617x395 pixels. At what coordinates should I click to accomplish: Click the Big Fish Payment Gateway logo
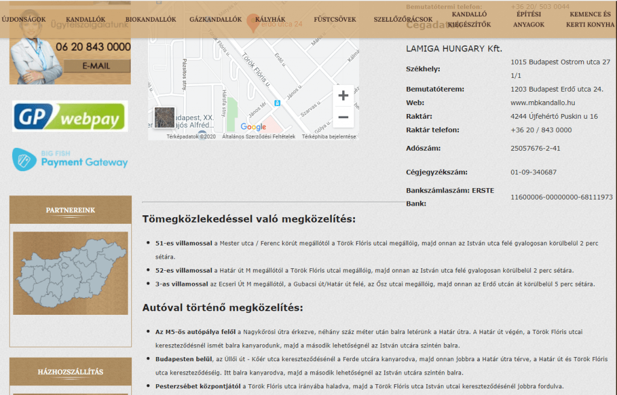(70, 159)
